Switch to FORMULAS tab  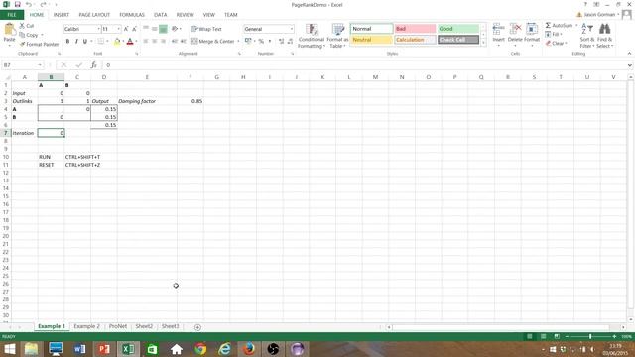132,15
